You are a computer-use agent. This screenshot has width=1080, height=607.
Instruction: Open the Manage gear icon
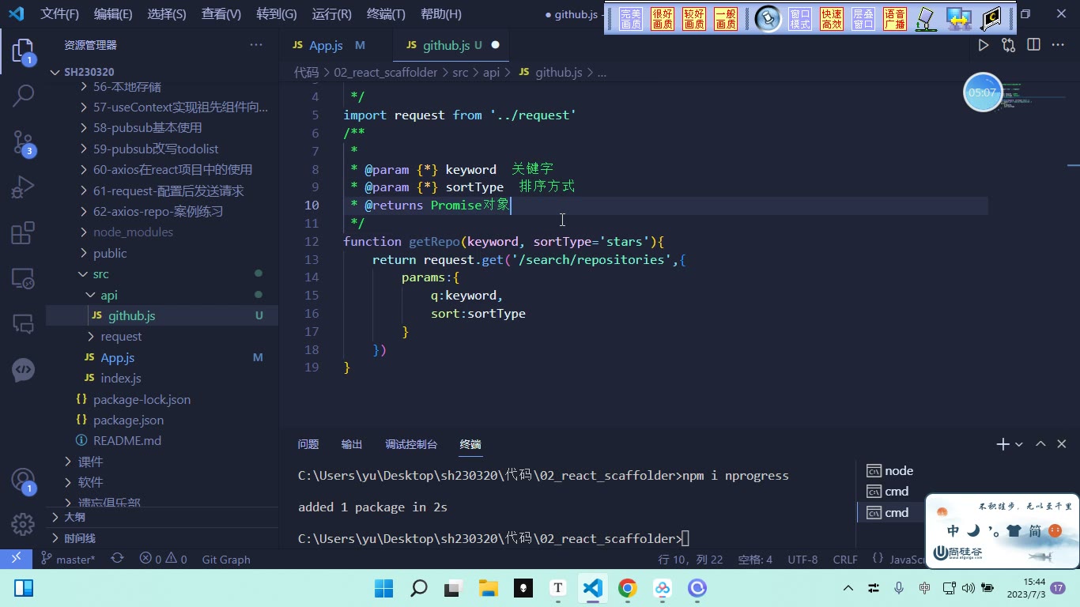click(23, 524)
